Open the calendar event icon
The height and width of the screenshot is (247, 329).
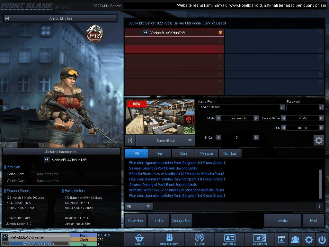pos(281,239)
